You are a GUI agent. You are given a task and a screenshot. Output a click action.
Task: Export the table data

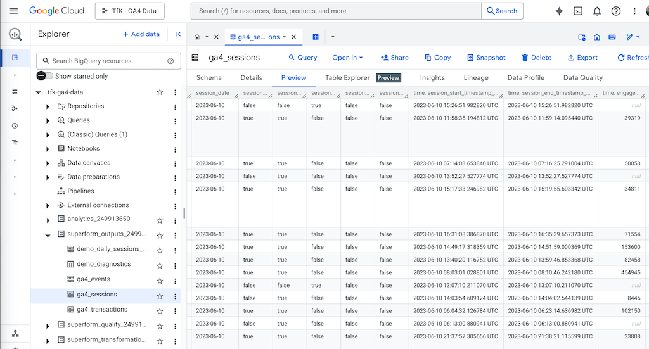(582, 58)
